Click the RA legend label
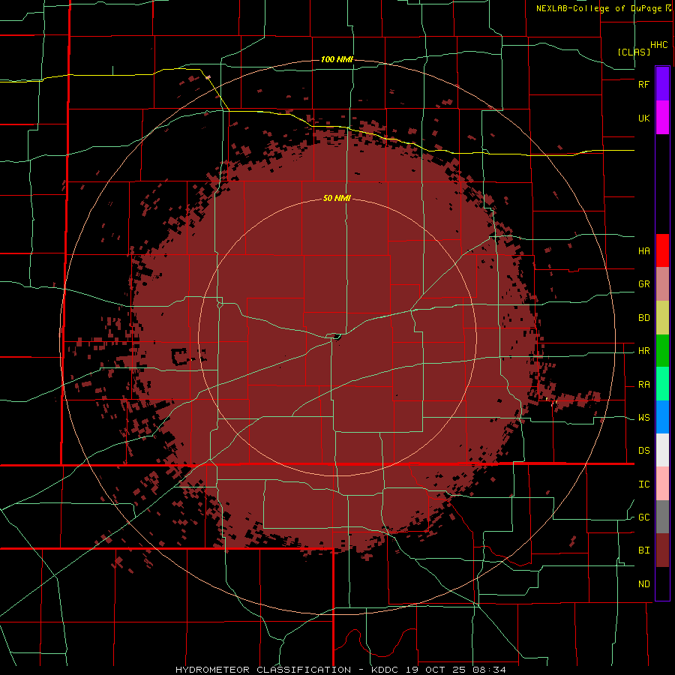Viewport: 675px width, 675px height. pos(643,385)
